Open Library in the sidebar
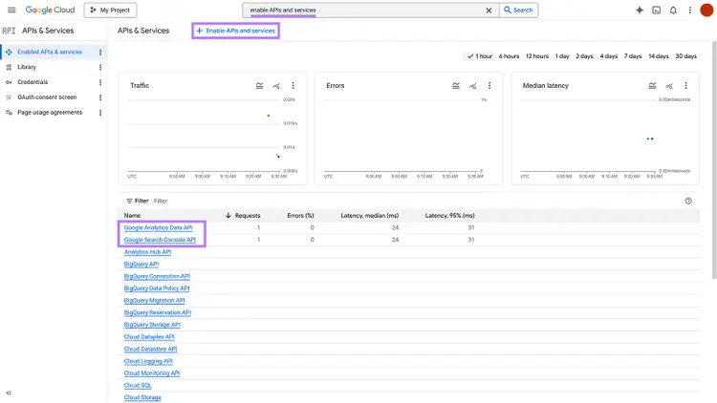The image size is (717, 403). [27, 67]
